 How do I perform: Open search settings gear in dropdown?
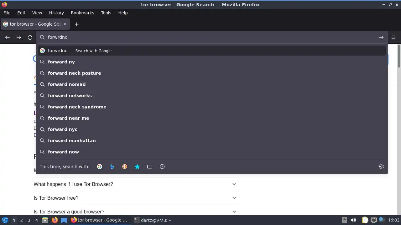[x=381, y=167]
